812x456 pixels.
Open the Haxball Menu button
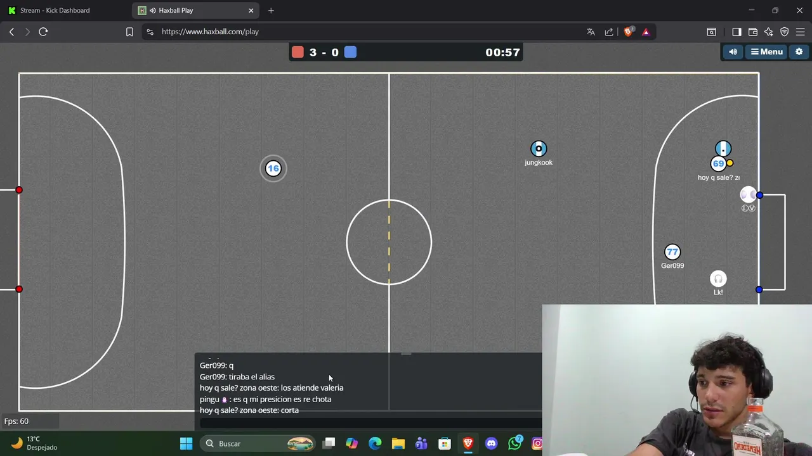[x=766, y=52]
